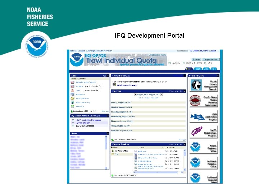Go to next week in Calendar
Screen dimensions: 259x194
pyautogui.click(x=162, y=95)
